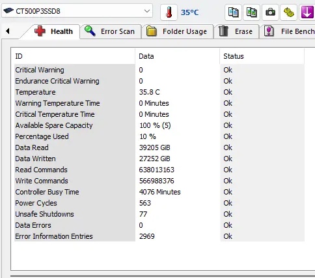Click the copy screenshot to clipboard icon
The height and width of the screenshot is (278, 315).
251,12
